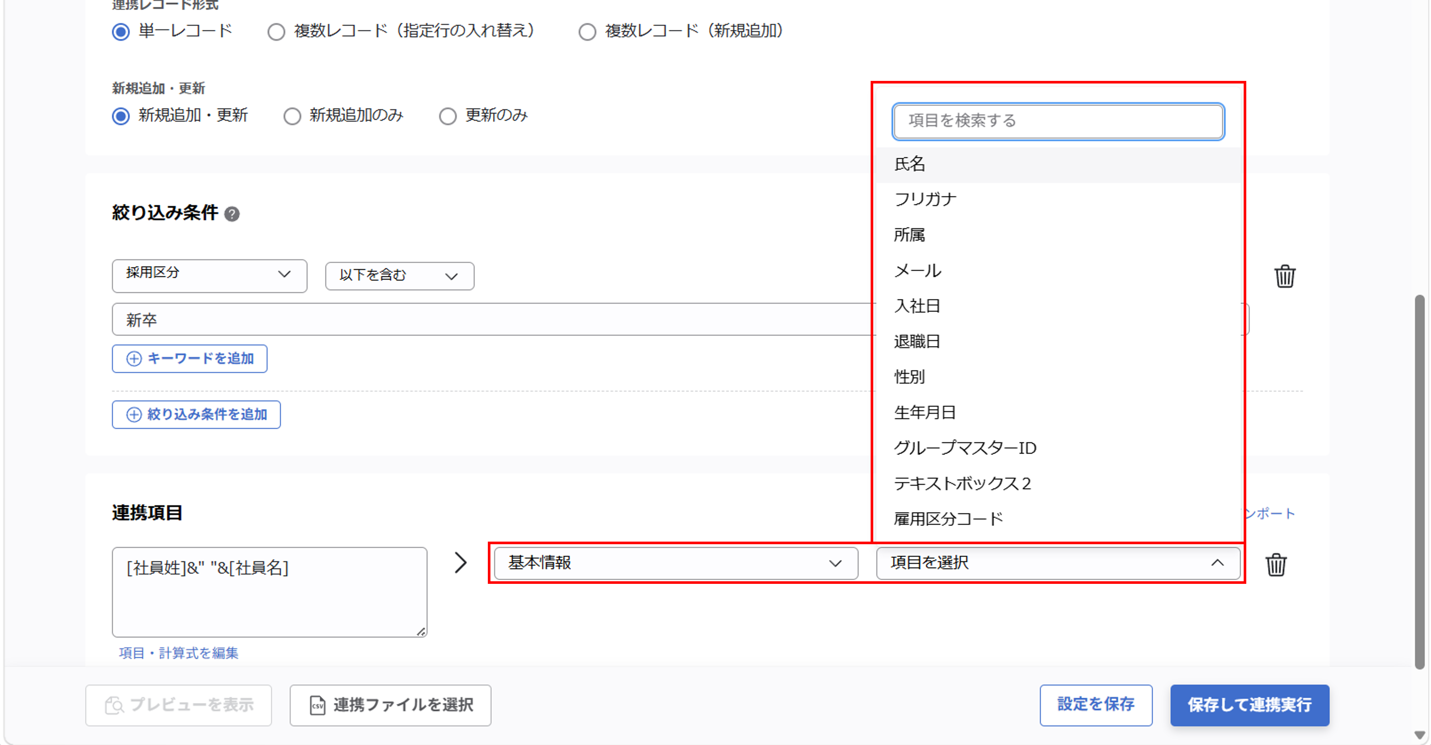The height and width of the screenshot is (745, 1431).
Task: Choose the 新規追加・更新 radio button
Action: coord(121,116)
